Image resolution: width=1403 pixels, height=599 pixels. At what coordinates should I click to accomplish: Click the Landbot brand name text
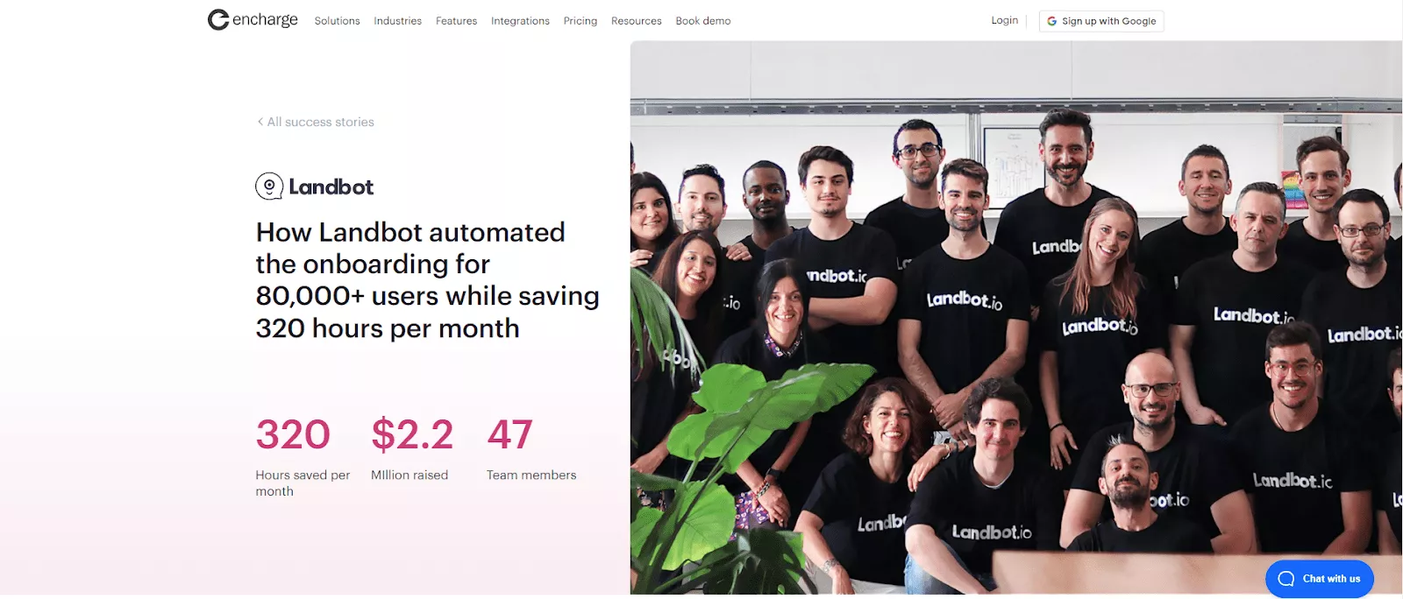331,187
